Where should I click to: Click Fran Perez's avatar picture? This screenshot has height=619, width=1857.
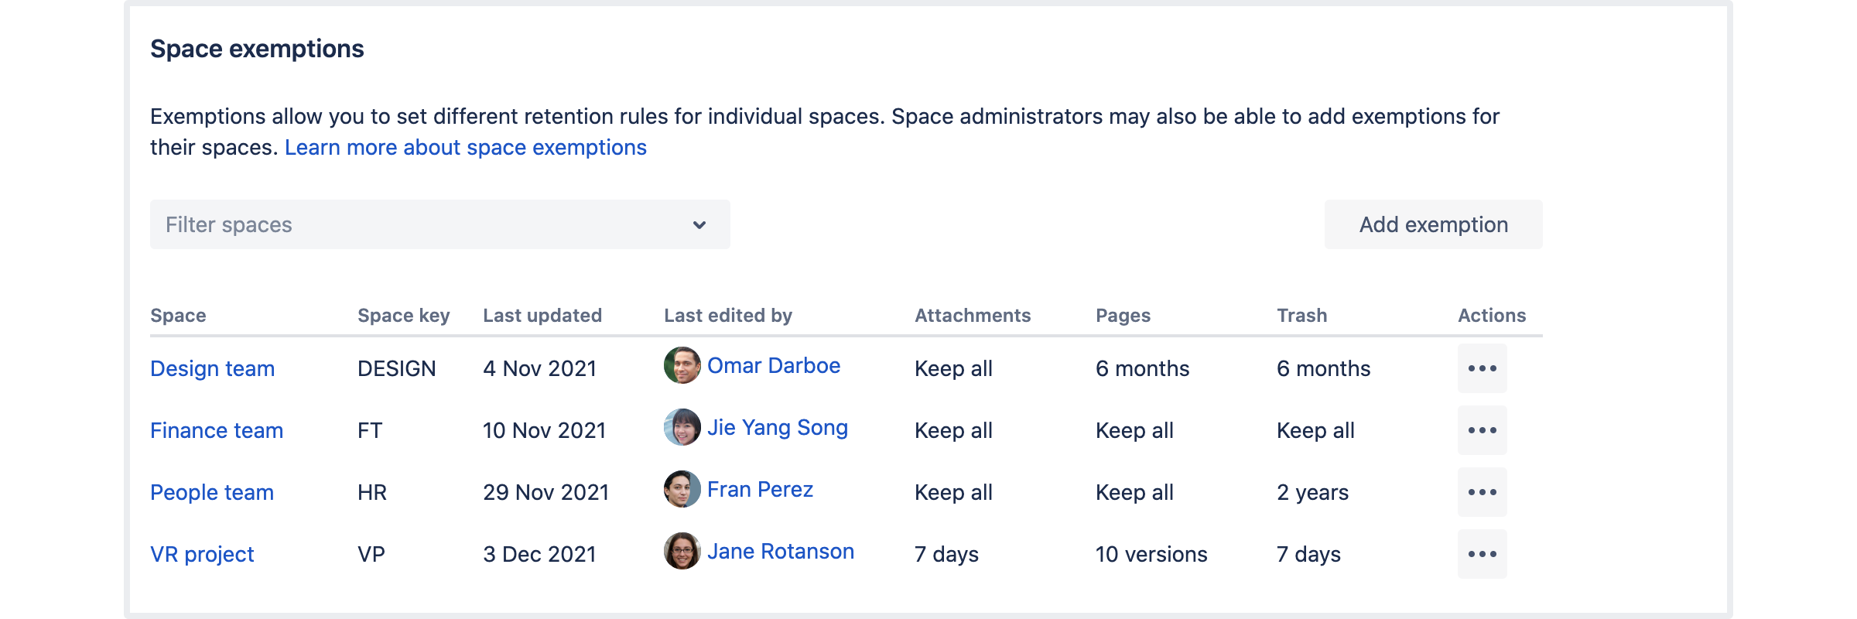coord(682,489)
